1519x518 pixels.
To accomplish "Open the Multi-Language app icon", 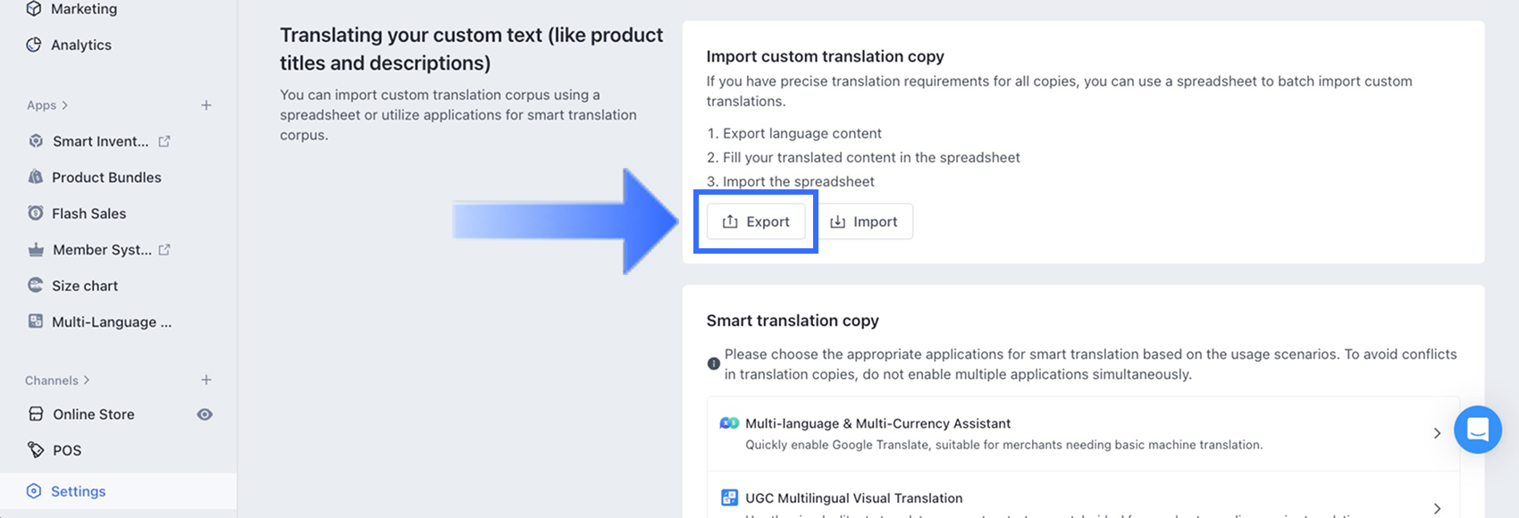I will [36, 322].
